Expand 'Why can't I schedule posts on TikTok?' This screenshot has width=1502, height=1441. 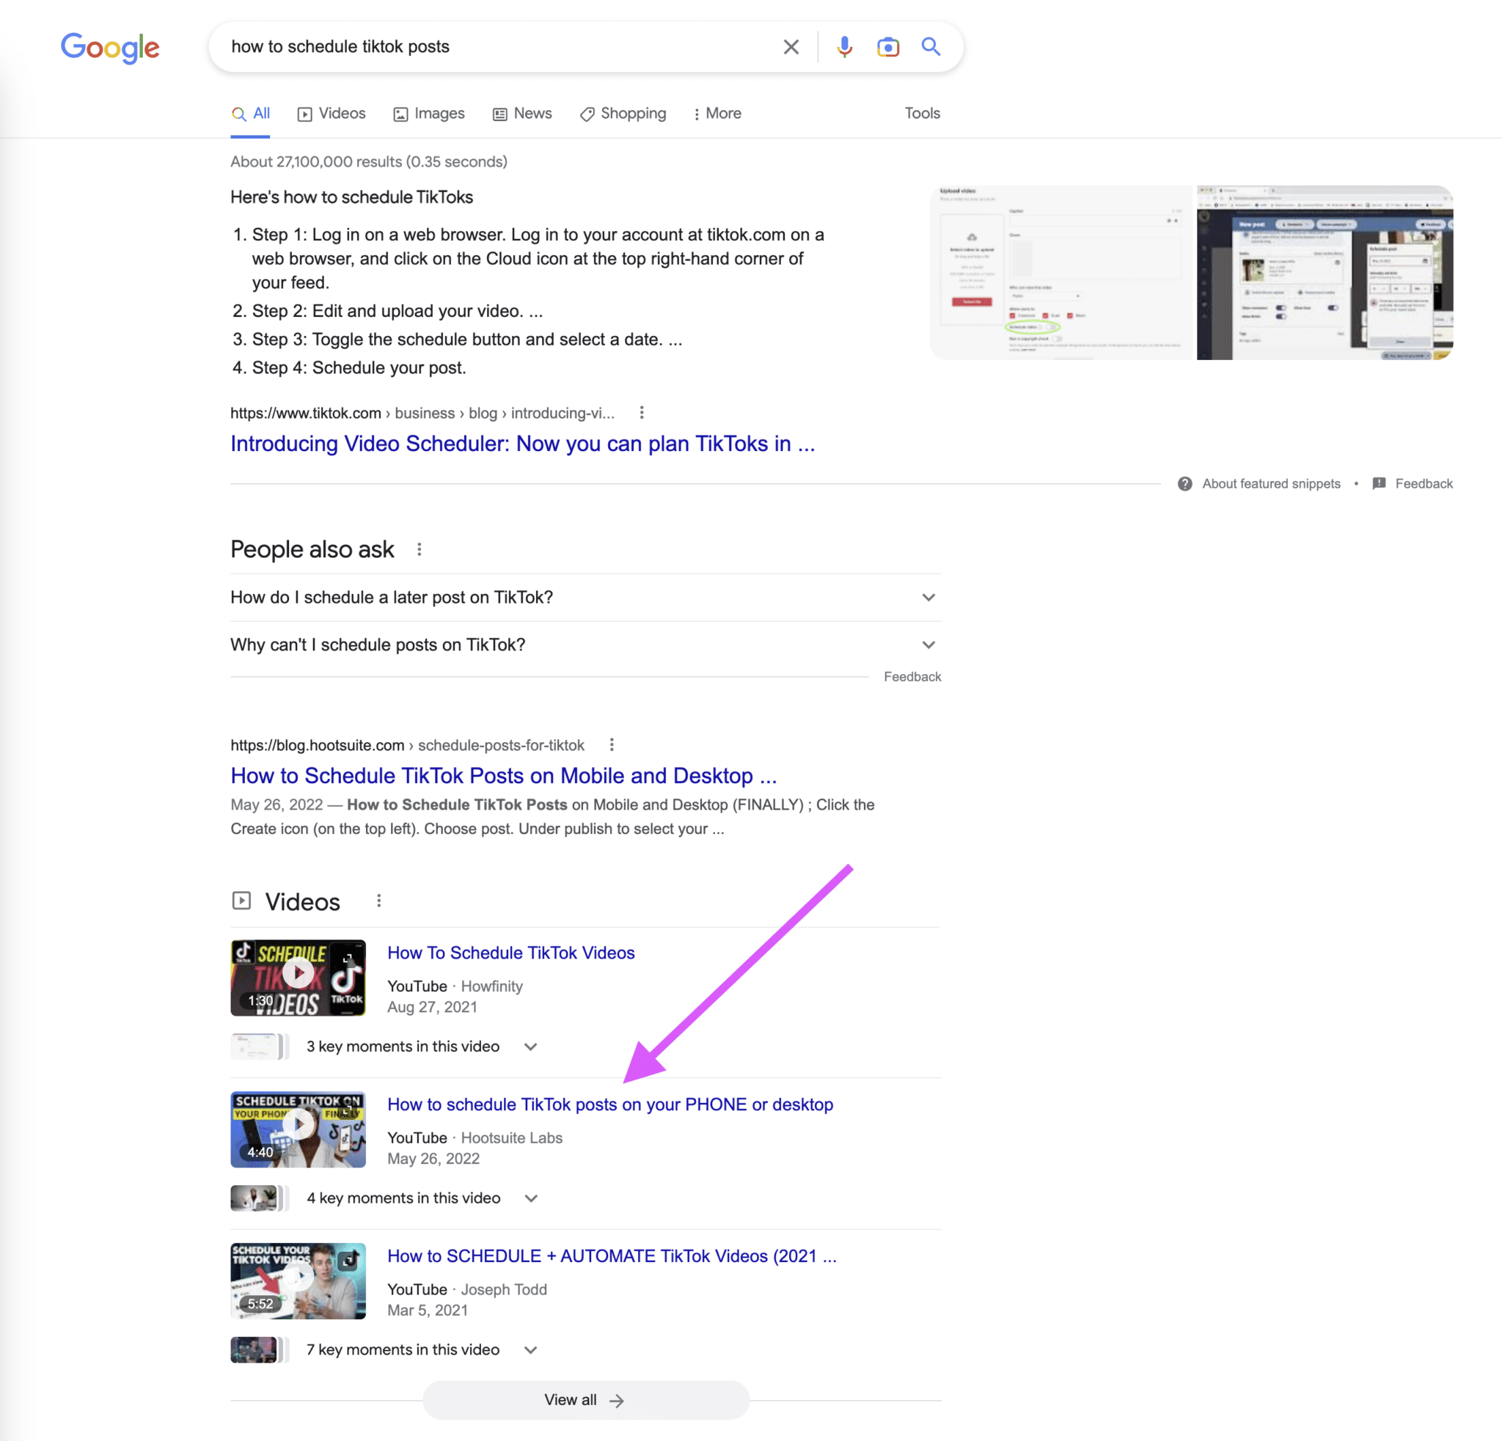tap(927, 645)
